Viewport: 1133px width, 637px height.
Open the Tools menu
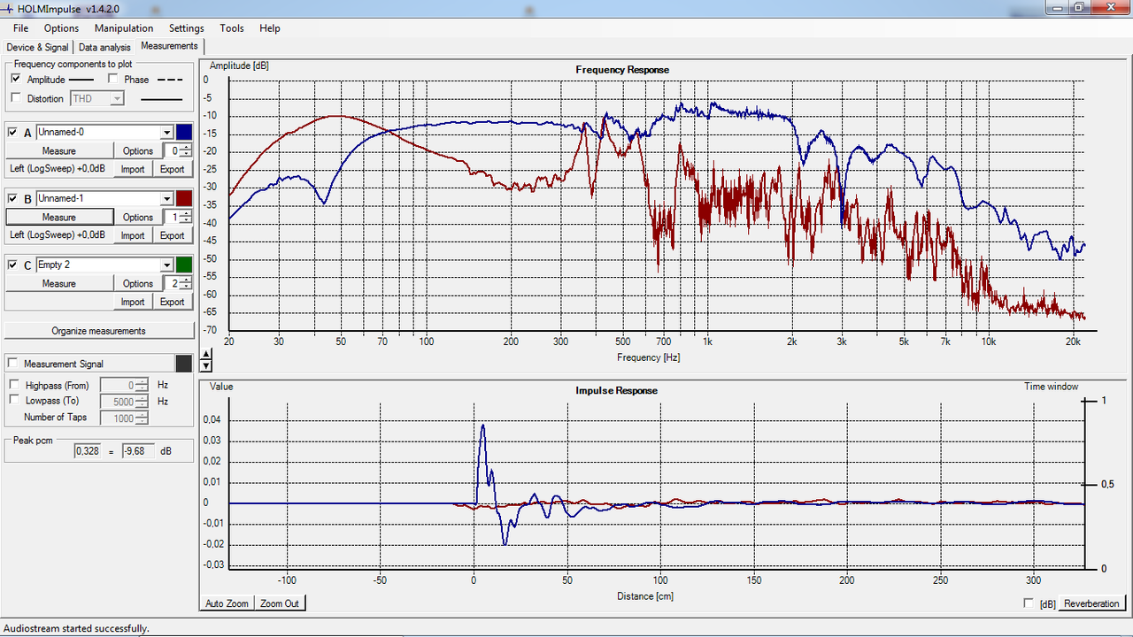click(x=232, y=28)
